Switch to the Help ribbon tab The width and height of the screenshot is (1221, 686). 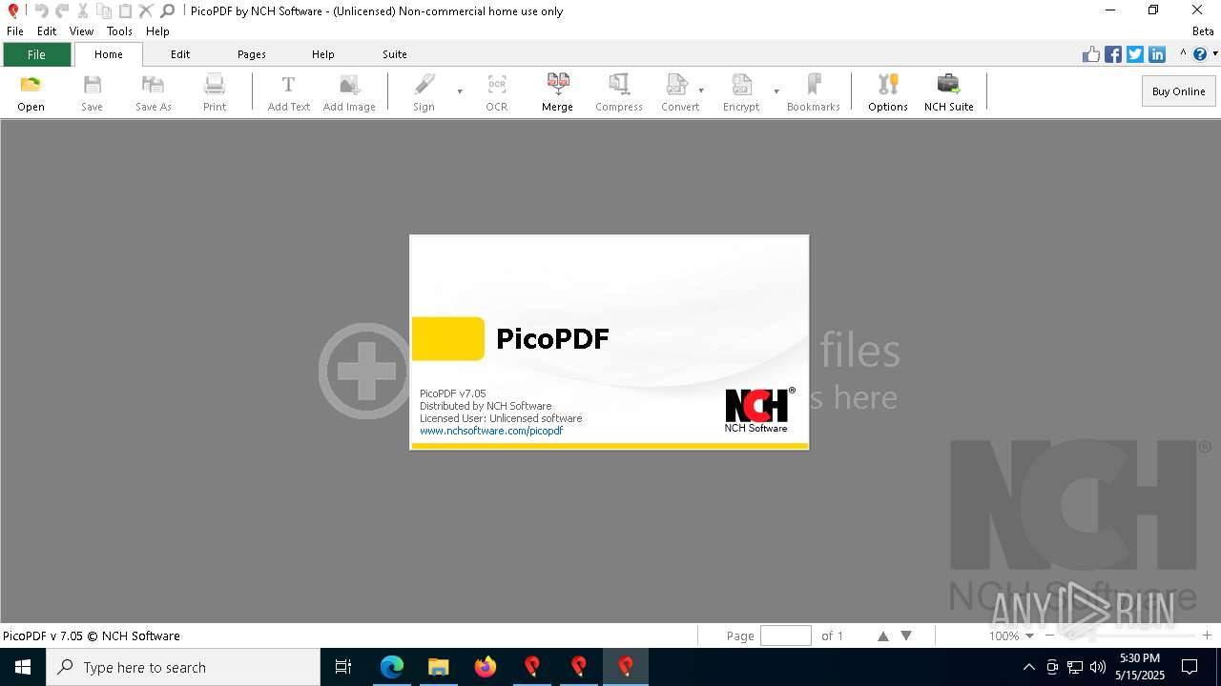pyautogui.click(x=323, y=54)
